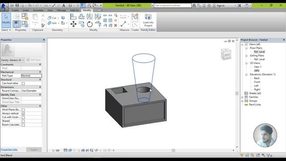Select the Move tool
286x161 pixels.
click(x=73, y=24)
